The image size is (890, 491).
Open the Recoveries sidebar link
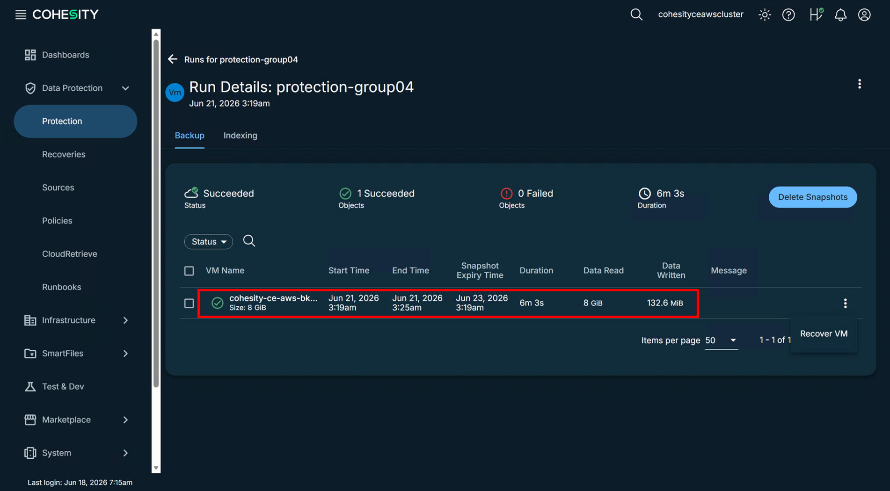coord(64,154)
